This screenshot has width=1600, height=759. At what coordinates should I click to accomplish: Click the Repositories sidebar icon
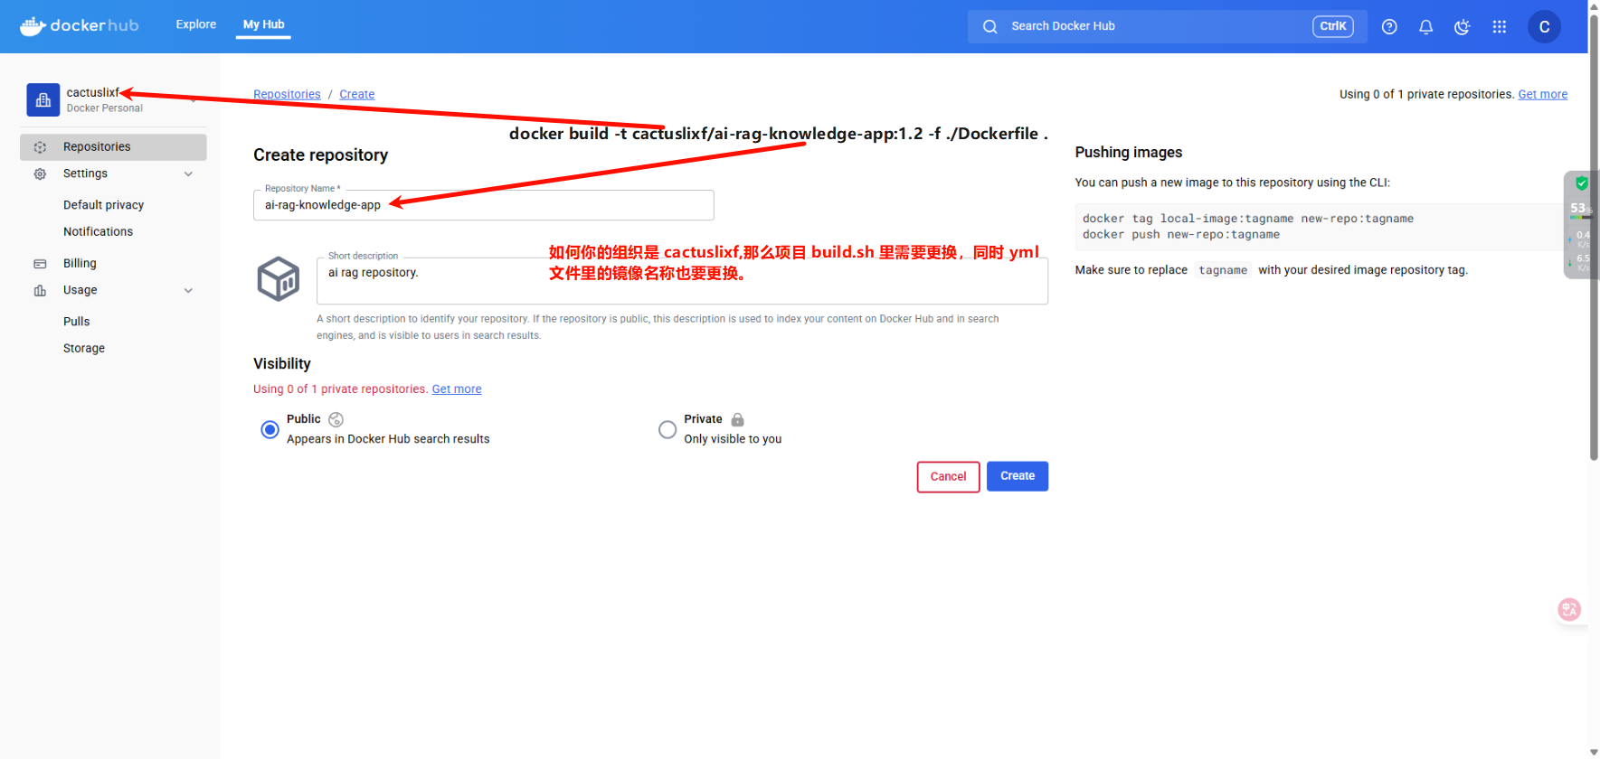tap(40, 147)
